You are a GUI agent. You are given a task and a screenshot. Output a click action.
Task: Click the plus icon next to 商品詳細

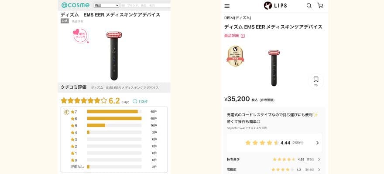(243, 36)
